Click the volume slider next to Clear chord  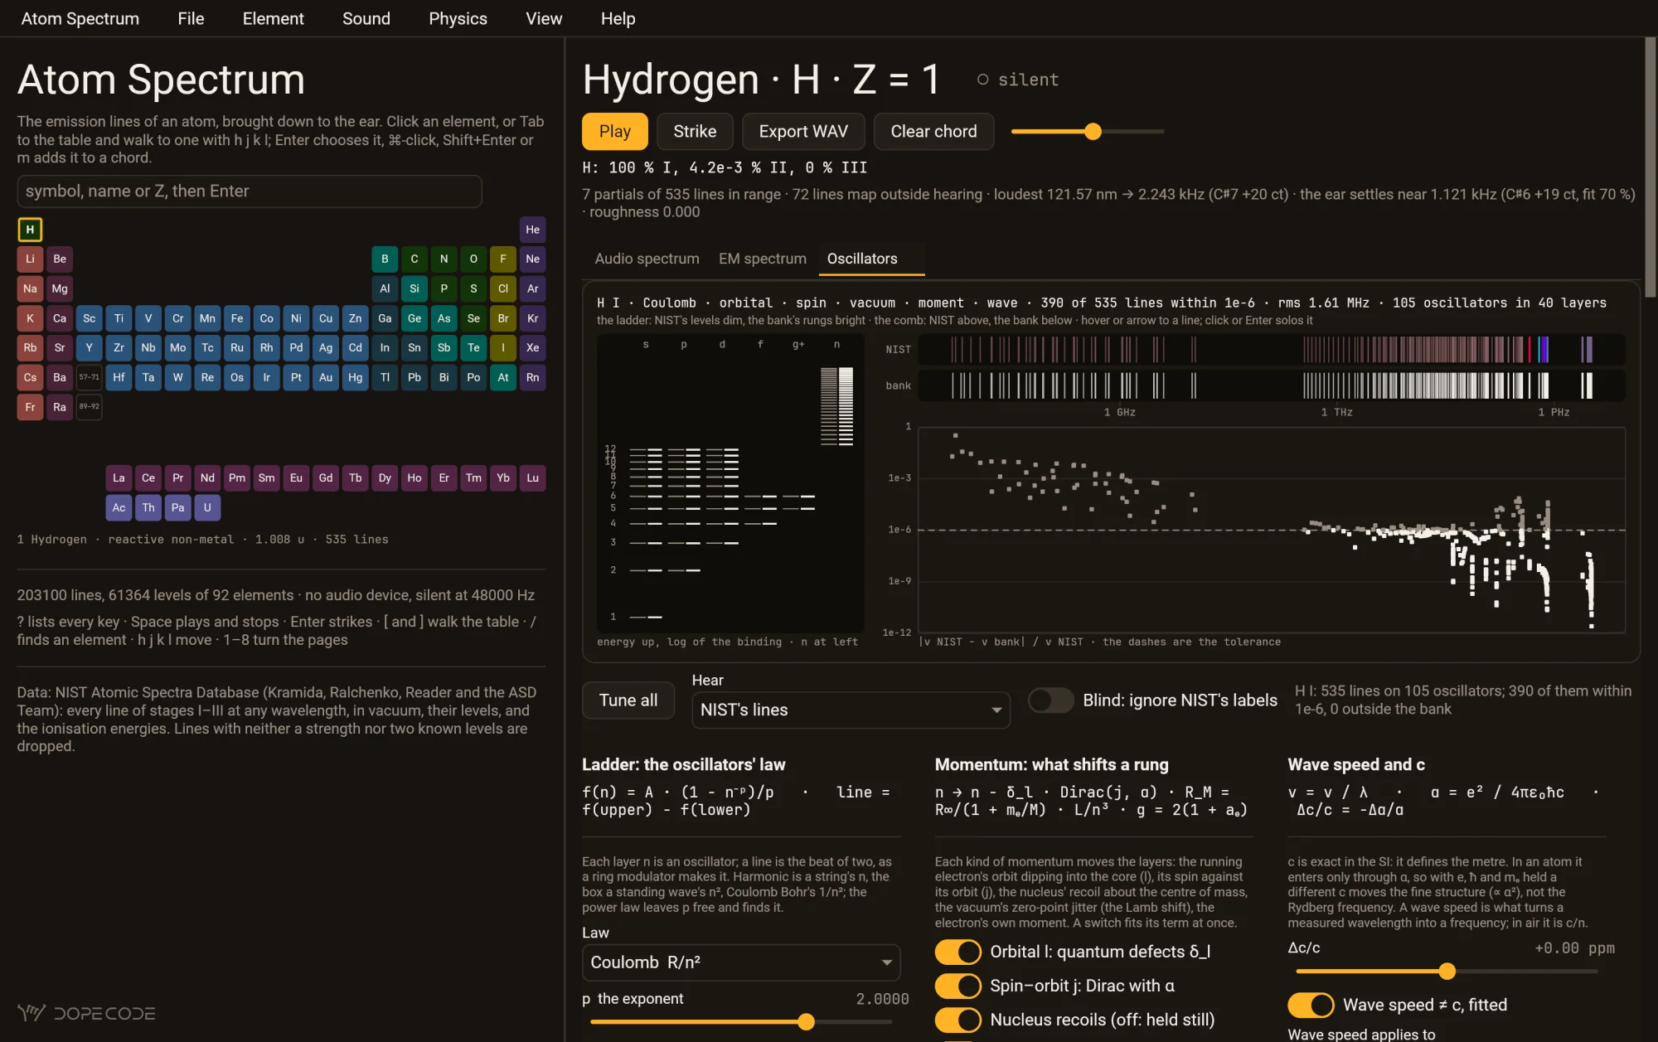click(x=1088, y=132)
